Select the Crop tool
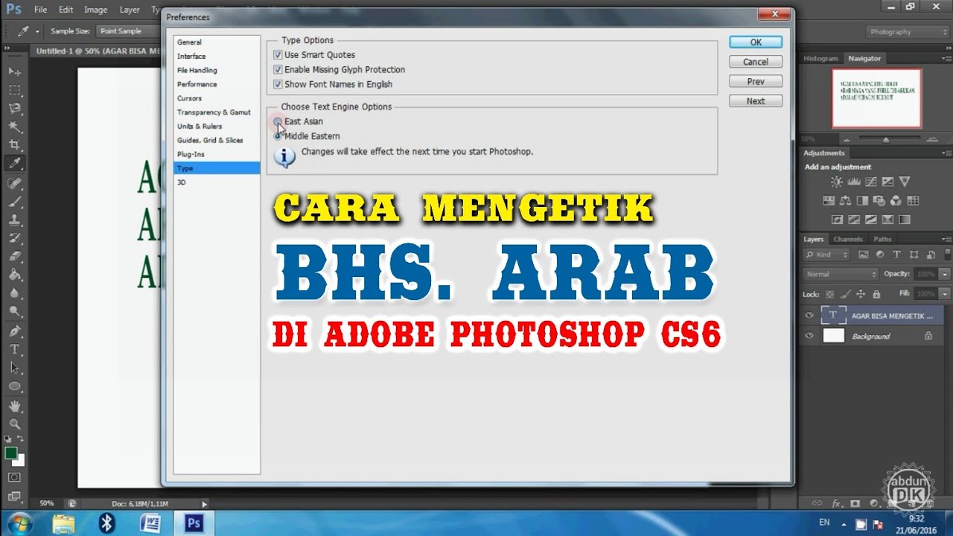The image size is (953, 536). coord(14,145)
